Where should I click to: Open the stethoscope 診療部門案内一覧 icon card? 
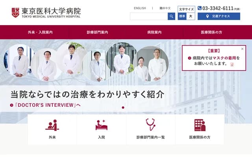(x=150, y=129)
